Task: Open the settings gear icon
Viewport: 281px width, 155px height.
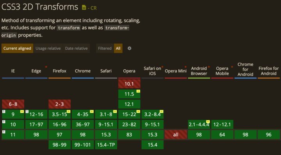Action: [x=130, y=49]
